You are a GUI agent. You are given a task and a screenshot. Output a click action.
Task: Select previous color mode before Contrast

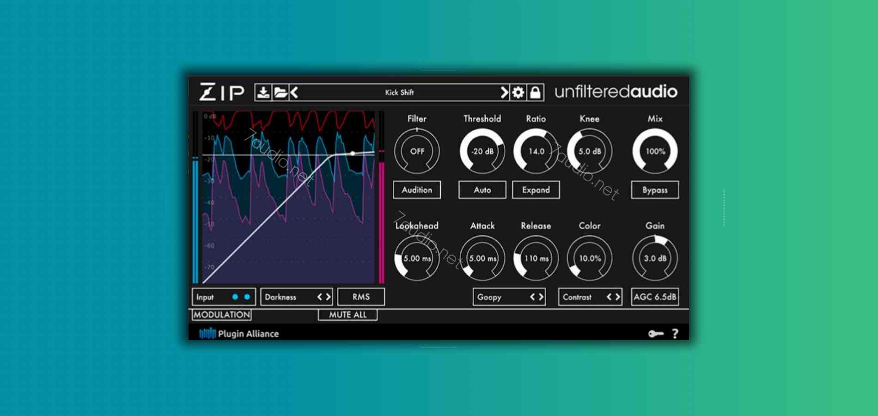point(609,297)
